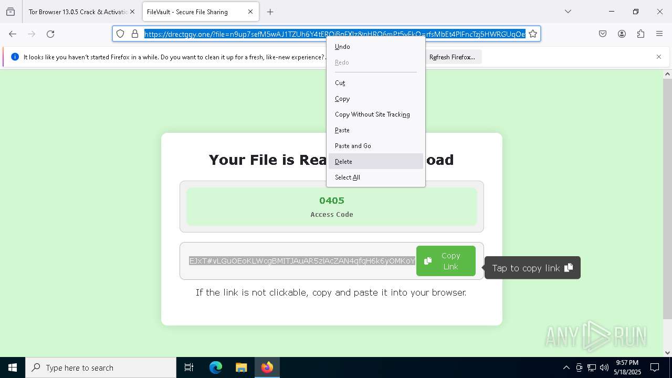Open the Firefox application menu

(x=659, y=34)
